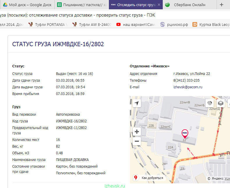Viewport: 230px width, 188px height.
Task: Toggle map traffic indicator button
Action: (x=210, y=103)
